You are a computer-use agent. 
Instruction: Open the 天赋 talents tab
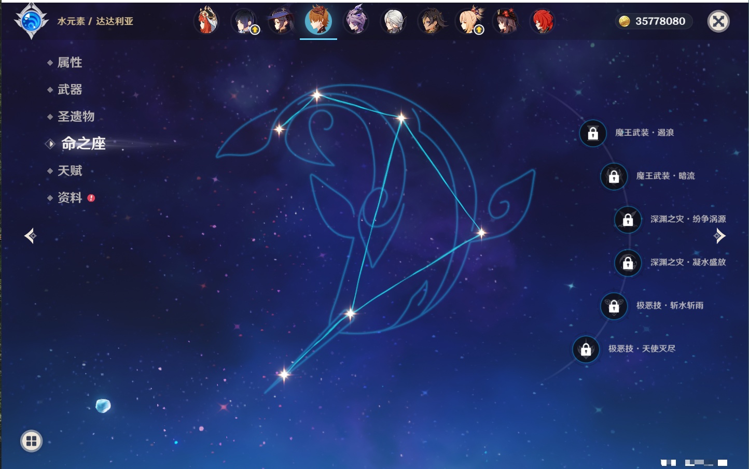[x=70, y=170]
